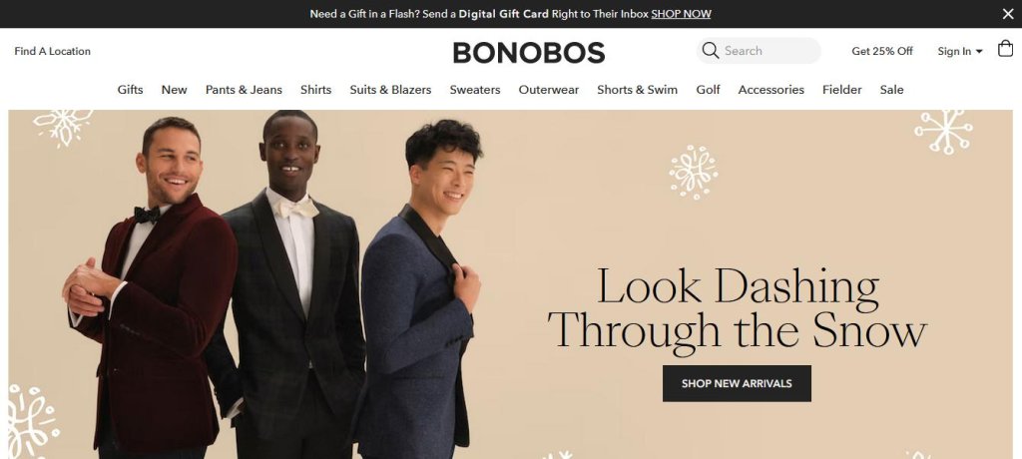
Task: Open Suits & Blazers menu
Action: (x=390, y=90)
